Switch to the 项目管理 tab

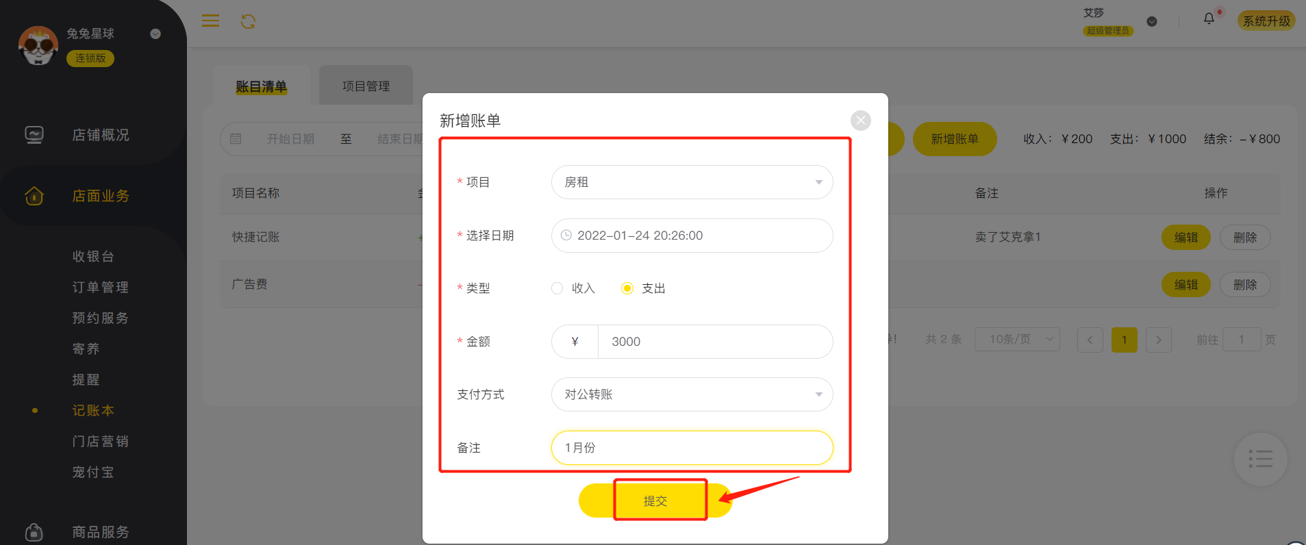366,86
